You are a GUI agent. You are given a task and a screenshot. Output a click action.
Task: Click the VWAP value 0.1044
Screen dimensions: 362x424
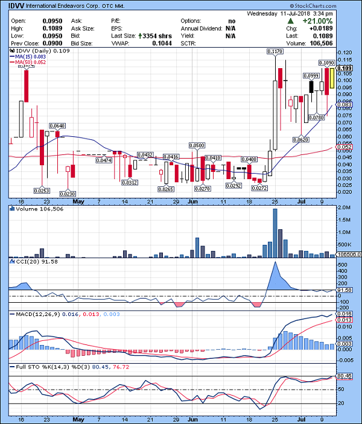[x=162, y=43]
